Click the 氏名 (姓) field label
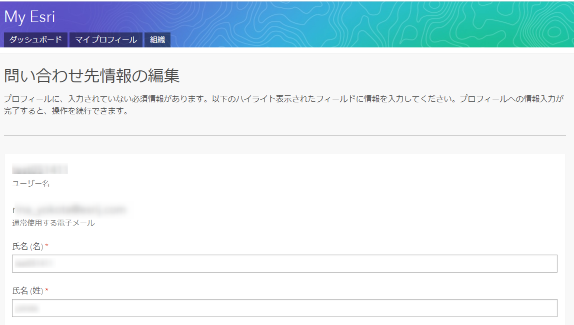574x325 pixels. point(28,291)
